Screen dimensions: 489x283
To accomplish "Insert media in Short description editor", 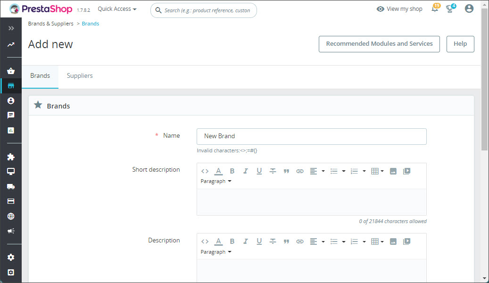I will click(406, 171).
